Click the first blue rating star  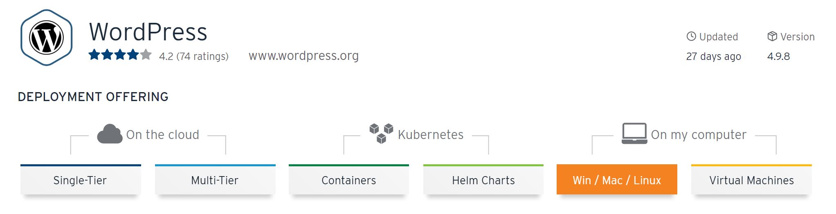pos(94,55)
